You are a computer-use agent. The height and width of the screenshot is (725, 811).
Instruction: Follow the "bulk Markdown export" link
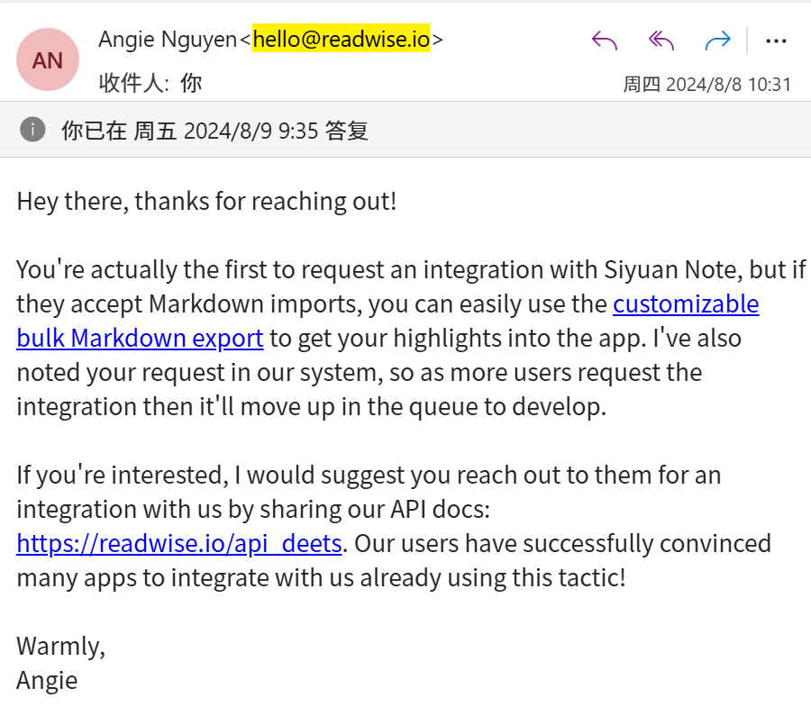pyautogui.click(x=140, y=338)
